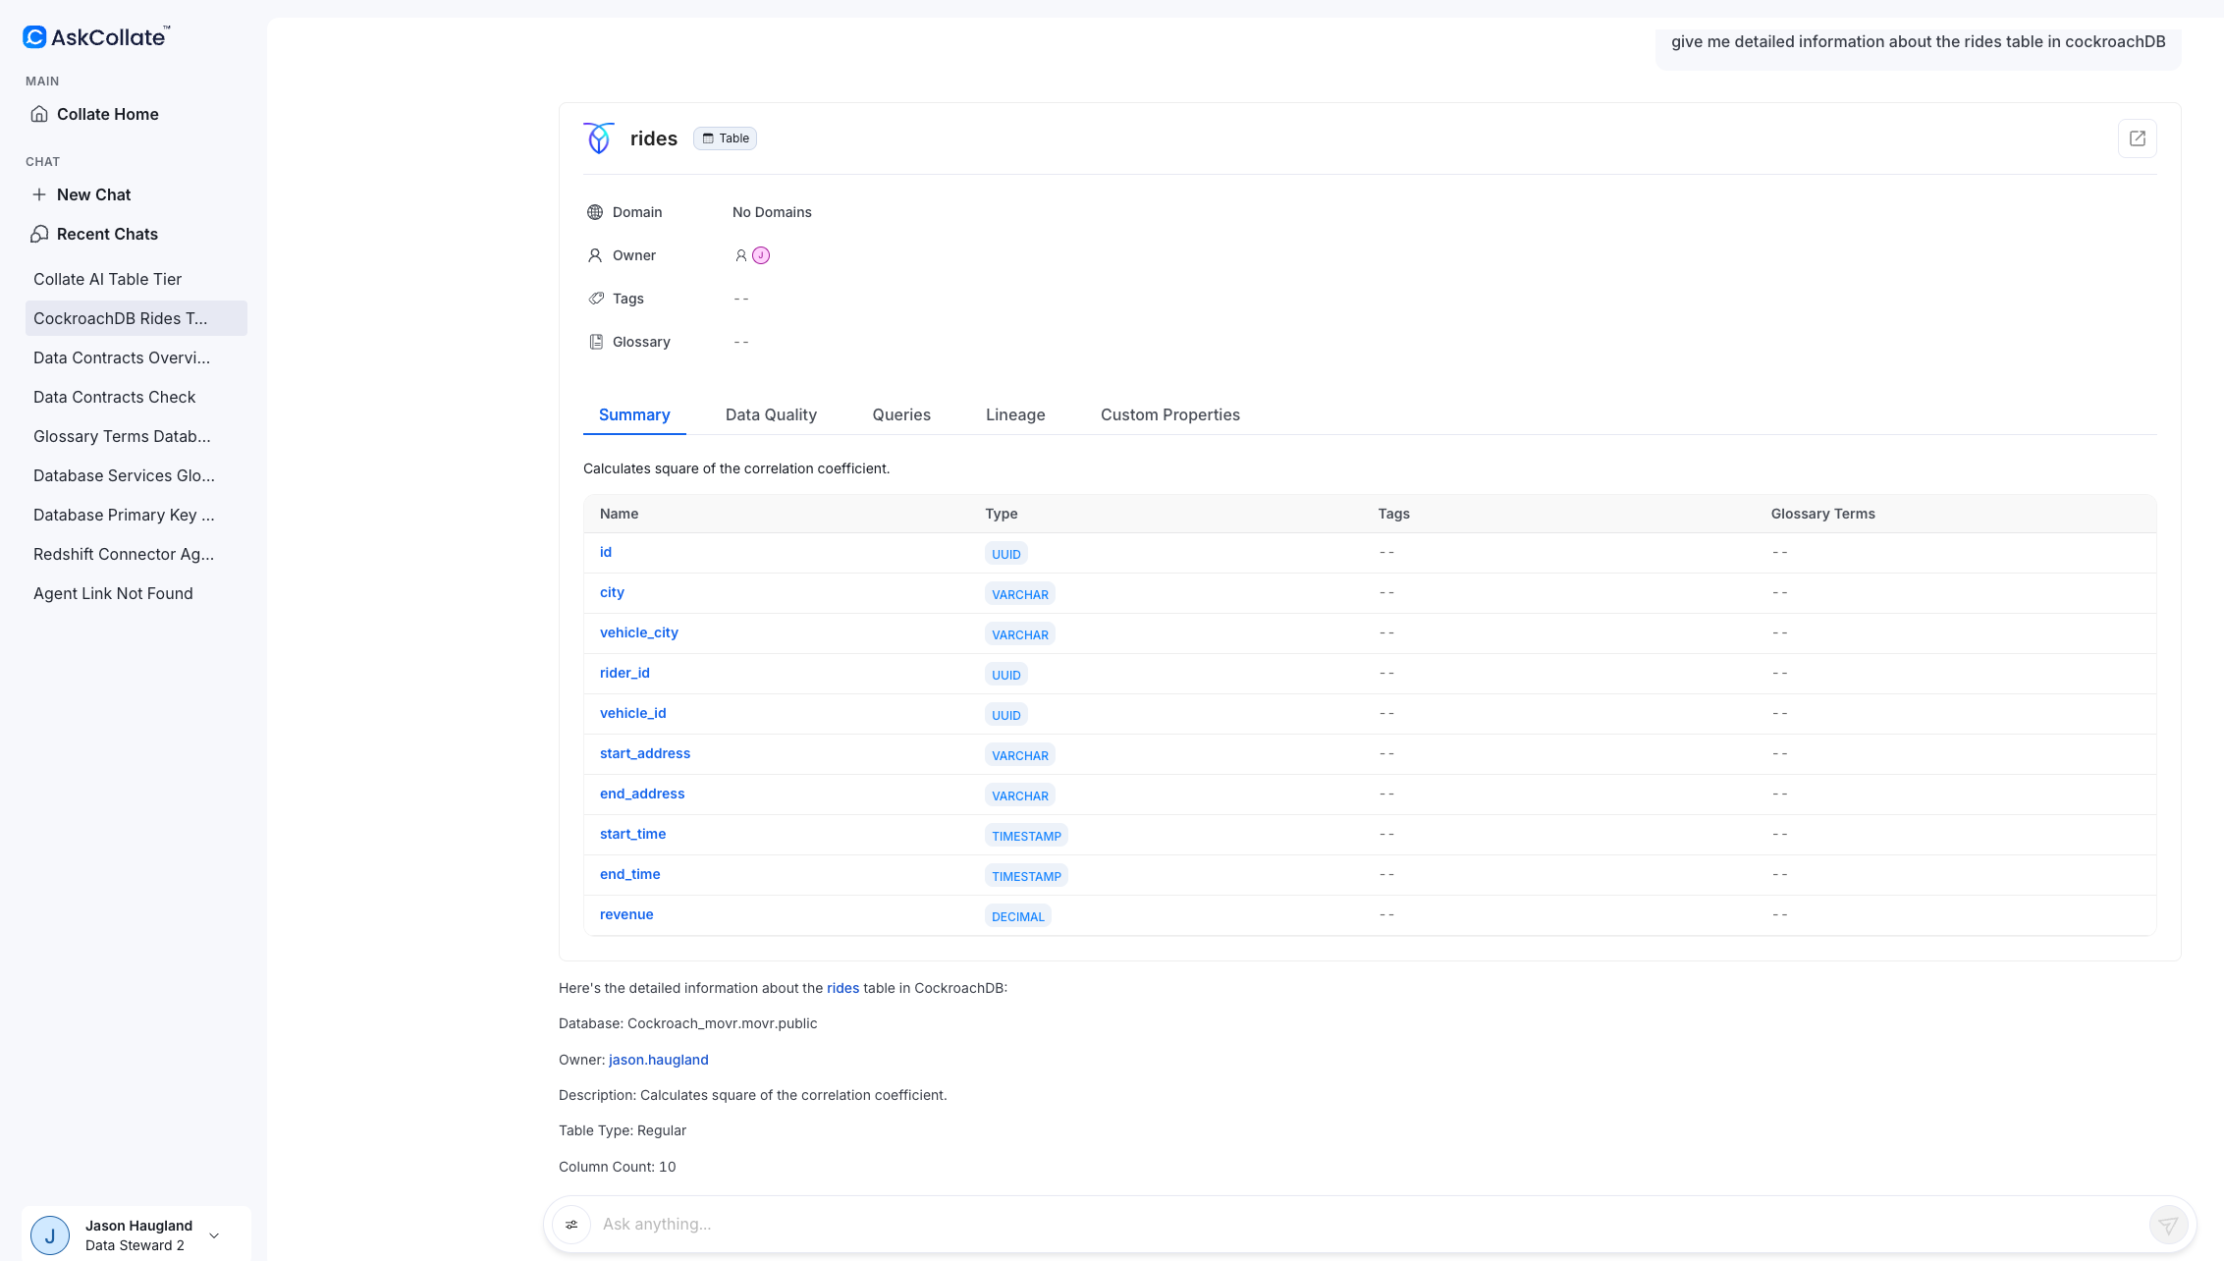Image resolution: width=2224 pixels, height=1261 pixels.
Task: Open the start_time column link
Action: 632,834
